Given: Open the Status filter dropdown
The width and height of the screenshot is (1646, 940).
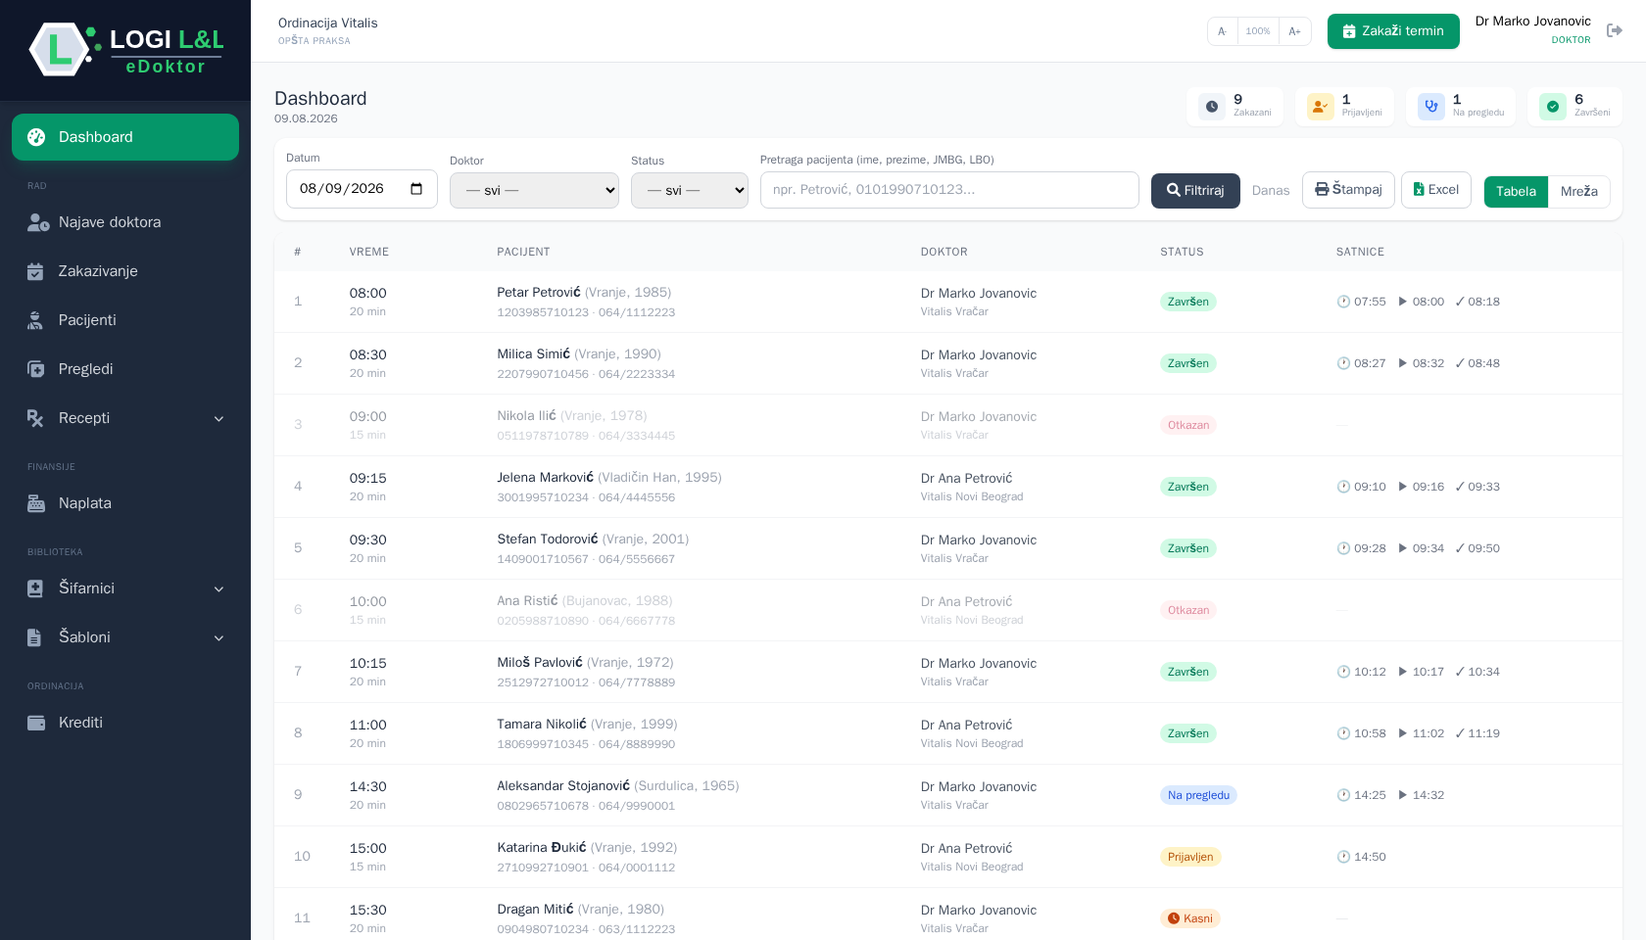Looking at the screenshot, I should (x=690, y=190).
